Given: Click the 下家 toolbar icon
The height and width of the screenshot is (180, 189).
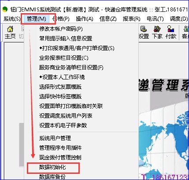Looking at the screenshot, I should (157, 32).
